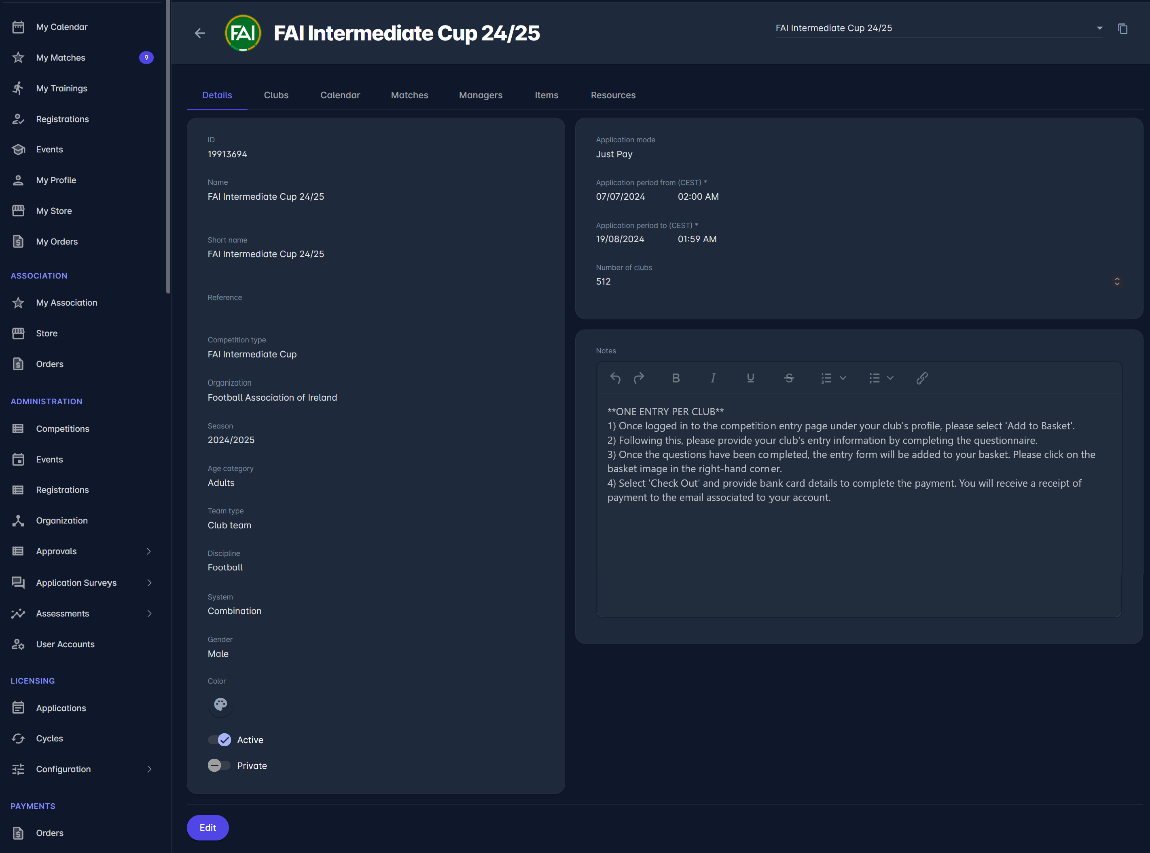Open Orders under Association section

[x=50, y=364]
